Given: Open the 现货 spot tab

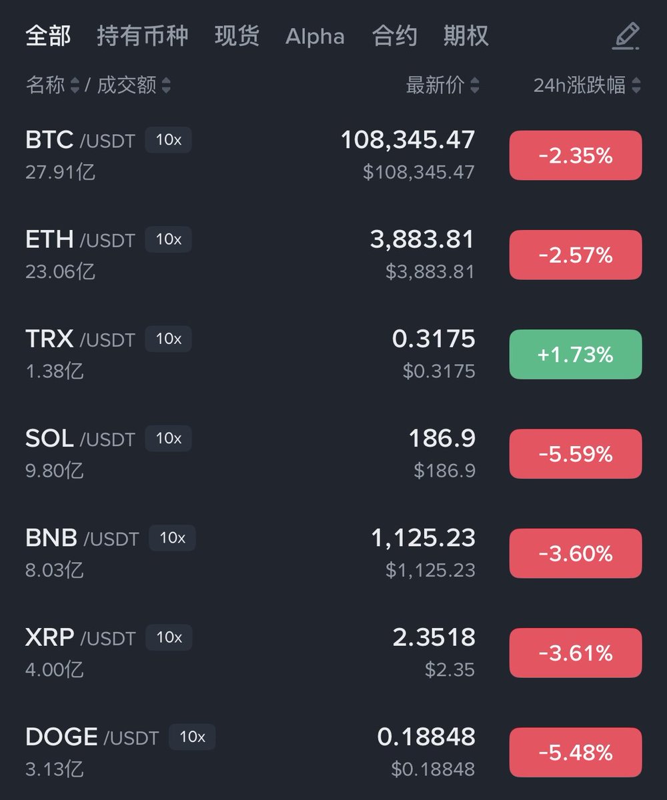Looking at the screenshot, I should (237, 36).
